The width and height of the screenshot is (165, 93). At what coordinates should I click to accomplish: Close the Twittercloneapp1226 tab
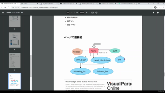click(x=77, y=4)
